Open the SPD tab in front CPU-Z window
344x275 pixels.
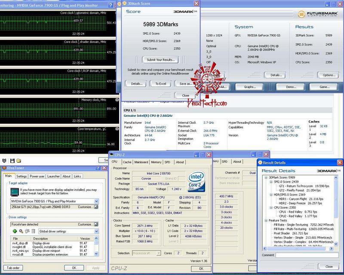pos(167,162)
